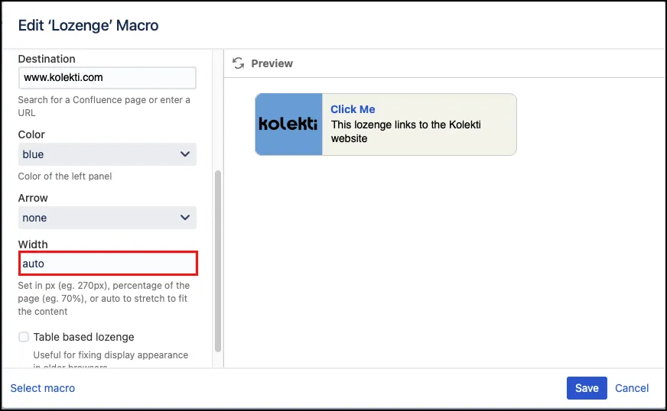667x411 pixels.
Task: Click the parameters panel vertical scrollbar
Action: coord(218,261)
